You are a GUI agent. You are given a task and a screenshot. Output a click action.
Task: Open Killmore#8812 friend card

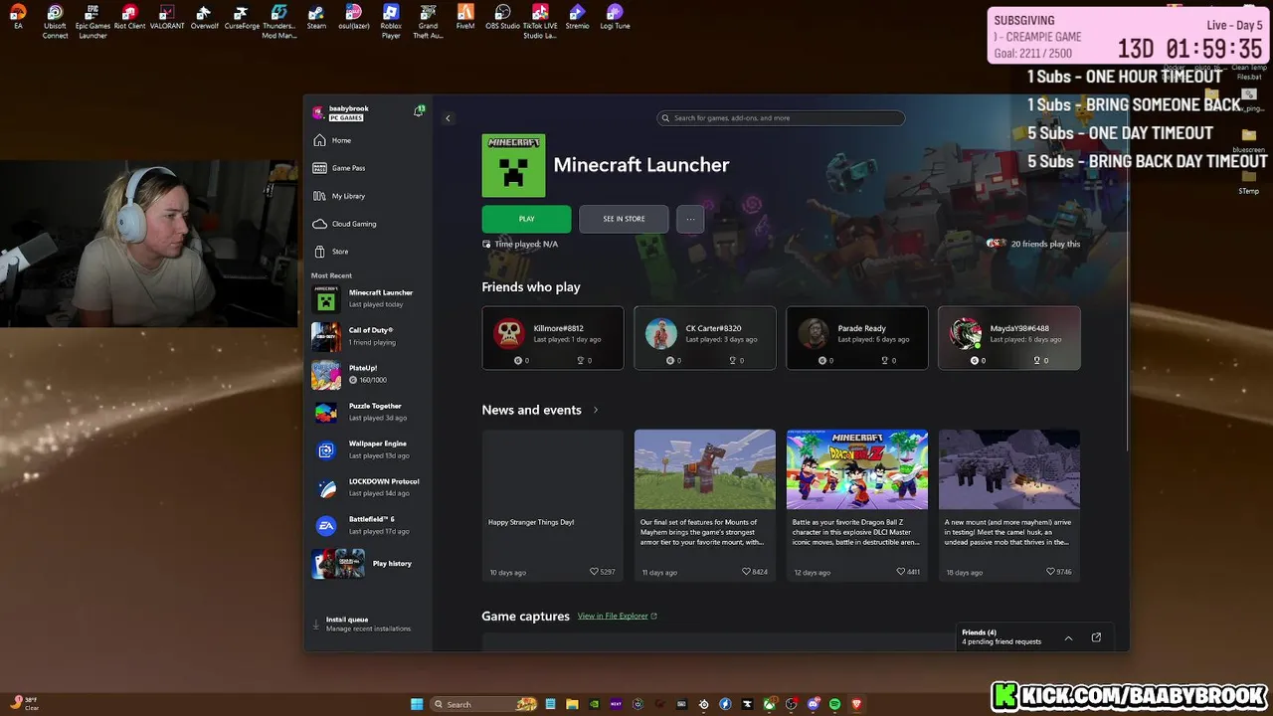pos(553,338)
